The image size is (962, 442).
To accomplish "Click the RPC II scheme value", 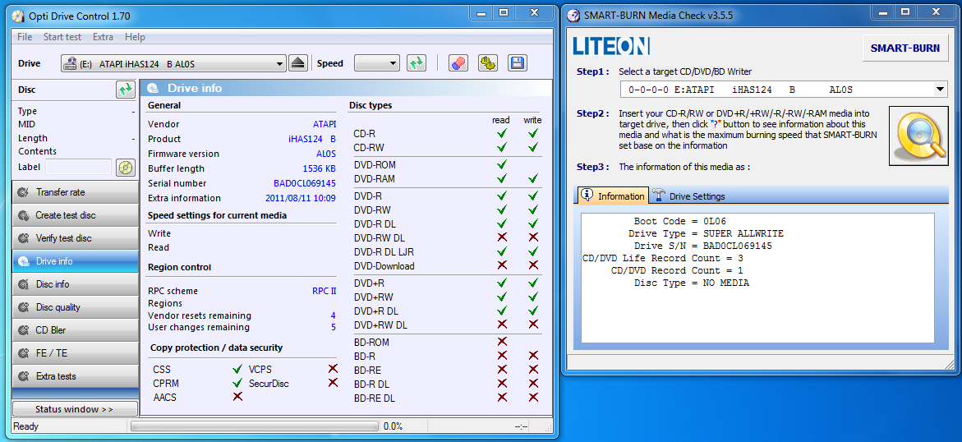I will click(324, 291).
